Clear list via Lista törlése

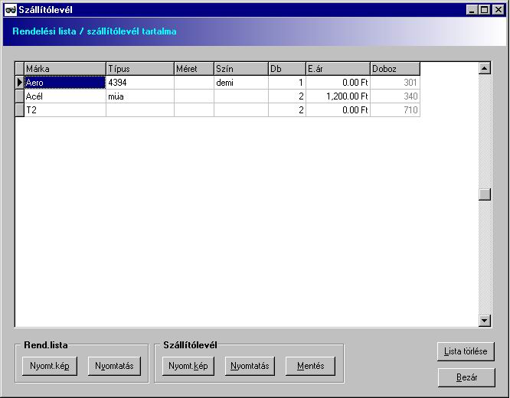click(466, 351)
